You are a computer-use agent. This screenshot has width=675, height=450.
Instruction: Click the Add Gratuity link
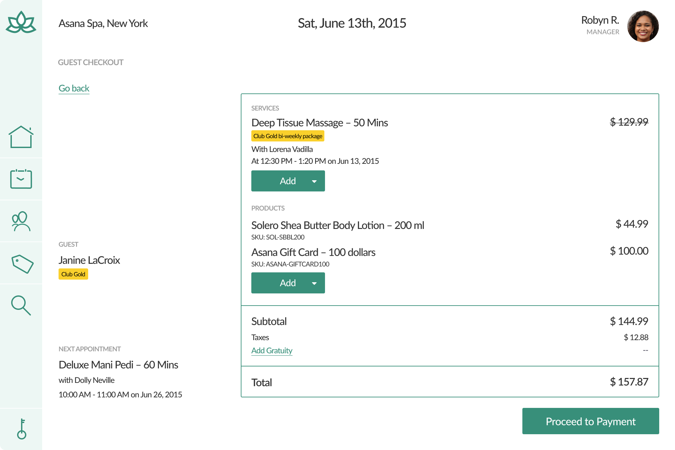click(x=272, y=351)
